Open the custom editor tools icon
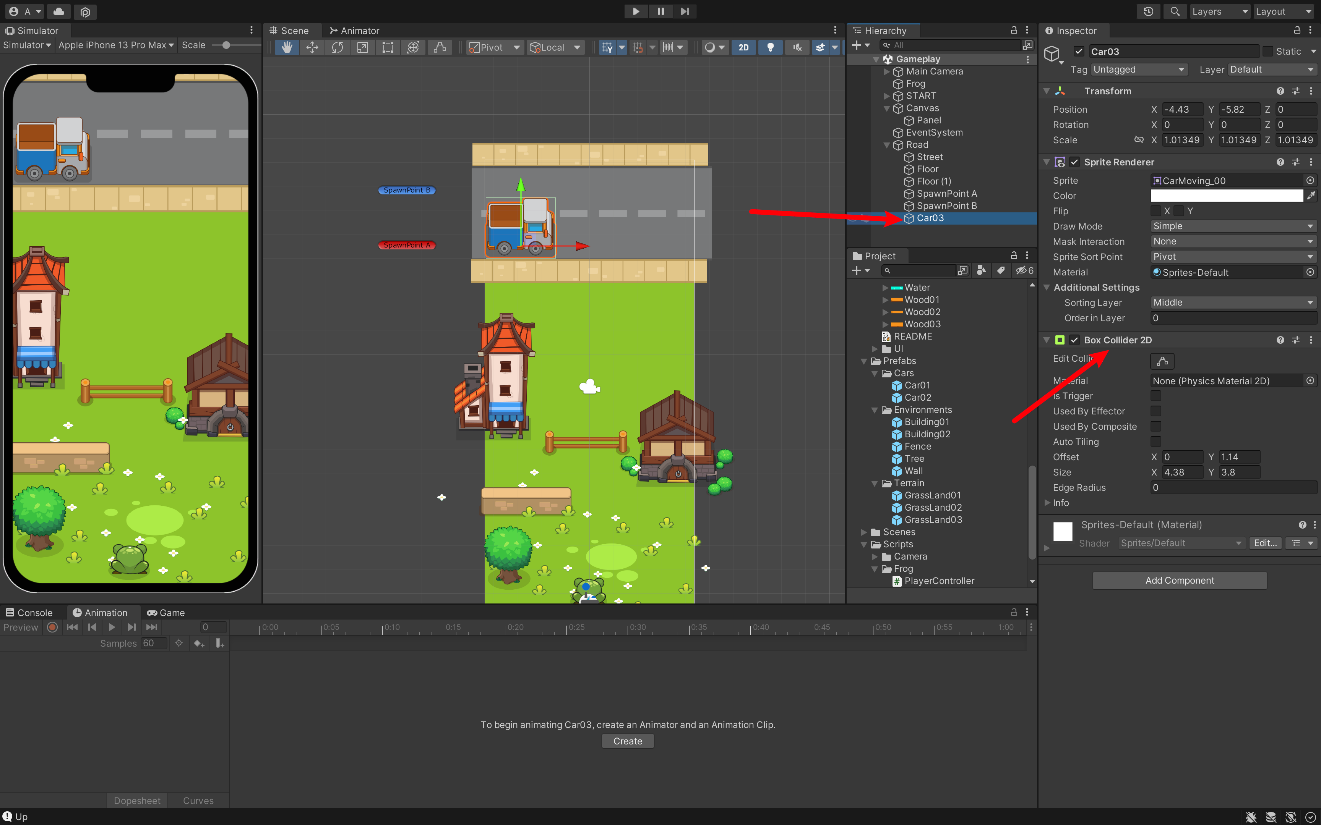Viewport: 1321px width, 825px height. click(440, 47)
